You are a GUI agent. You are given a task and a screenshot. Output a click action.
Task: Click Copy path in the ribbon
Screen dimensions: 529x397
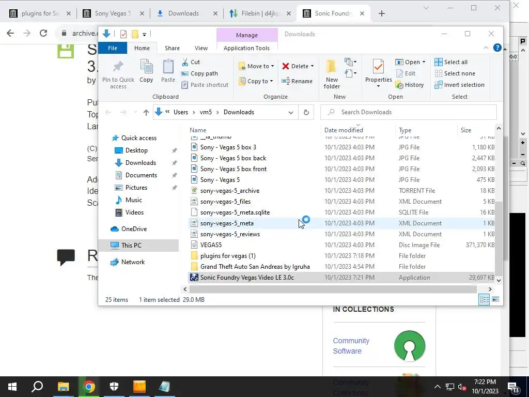(x=199, y=73)
